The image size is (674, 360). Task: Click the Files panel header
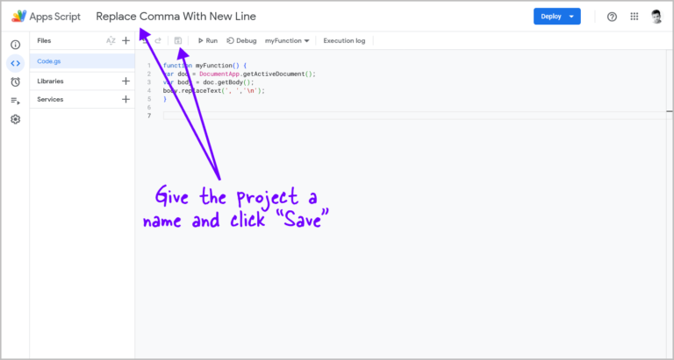(44, 41)
